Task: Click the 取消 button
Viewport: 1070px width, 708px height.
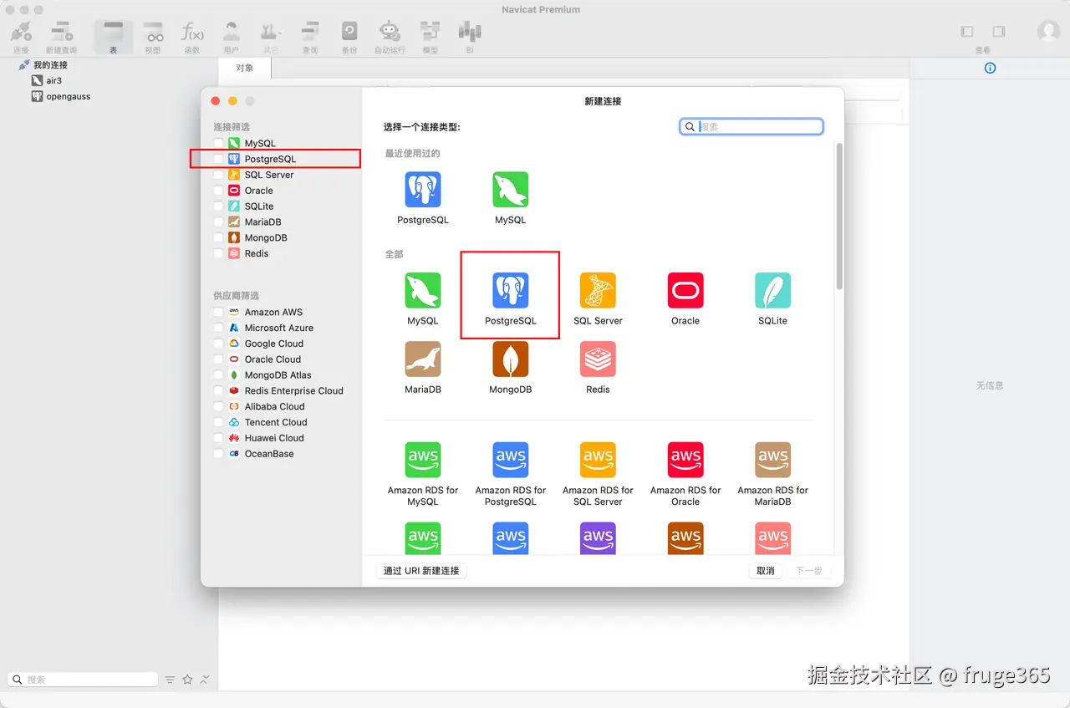Action: (765, 571)
